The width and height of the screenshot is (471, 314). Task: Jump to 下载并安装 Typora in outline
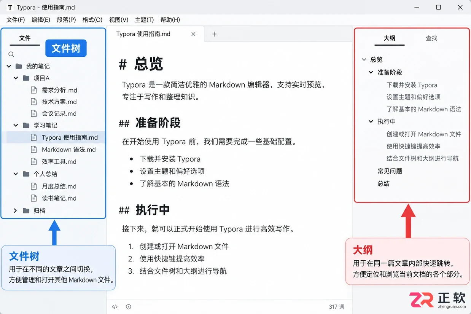412,85
